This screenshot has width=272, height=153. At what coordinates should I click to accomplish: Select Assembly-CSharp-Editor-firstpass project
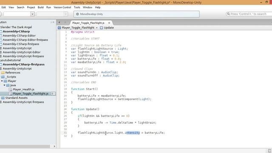[25, 40]
